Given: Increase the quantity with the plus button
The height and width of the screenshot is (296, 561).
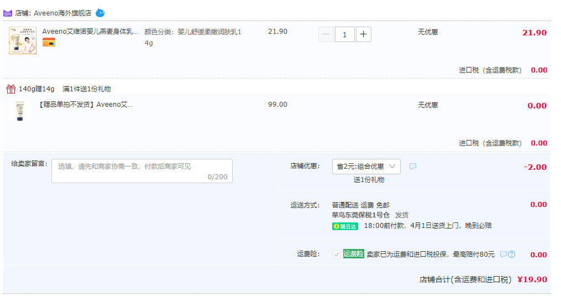Looking at the screenshot, I should click(364, 34).
